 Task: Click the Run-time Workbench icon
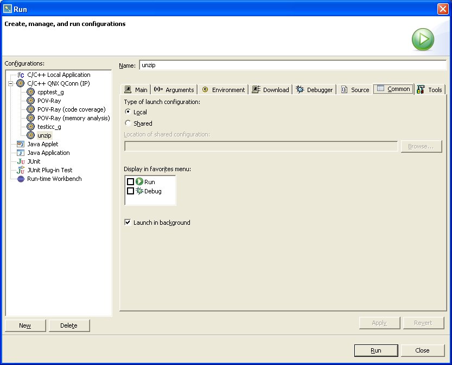pyautogui.click(x=21, y=179)
